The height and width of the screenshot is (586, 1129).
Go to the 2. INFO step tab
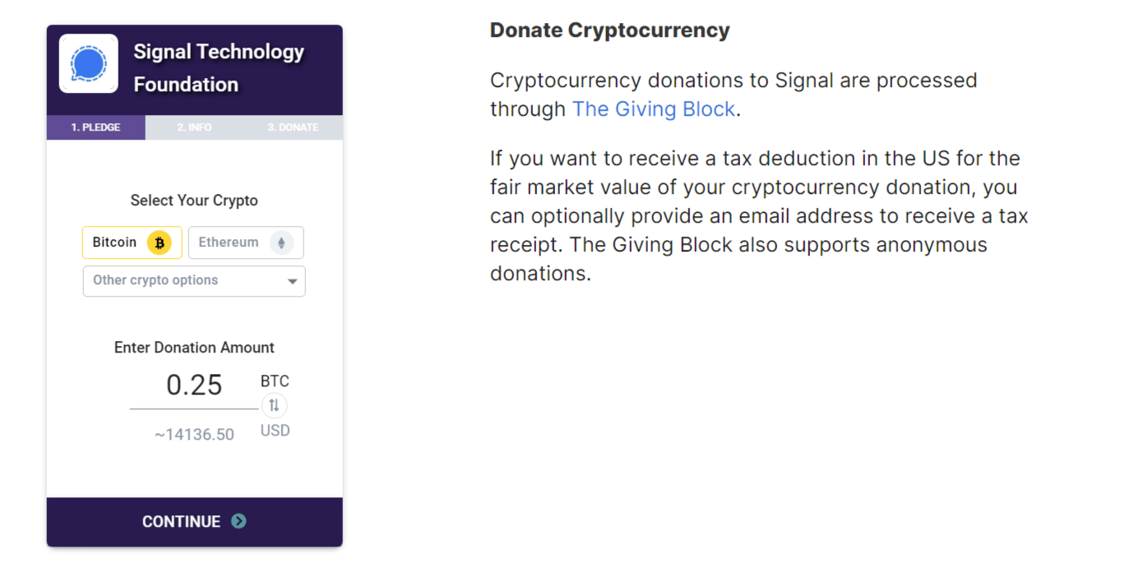tap(194, 127)
